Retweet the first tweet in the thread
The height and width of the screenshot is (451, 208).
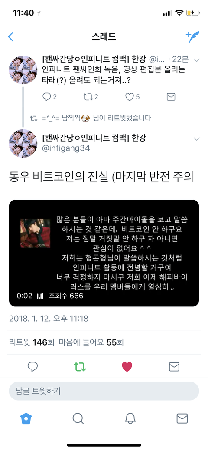91,97
